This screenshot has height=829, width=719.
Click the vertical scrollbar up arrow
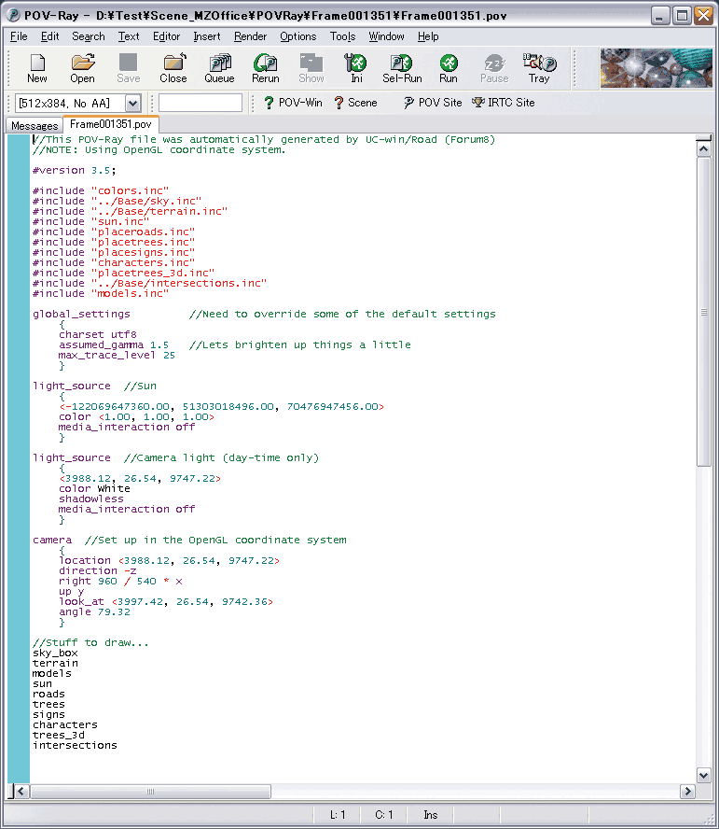tap(703, 149)
